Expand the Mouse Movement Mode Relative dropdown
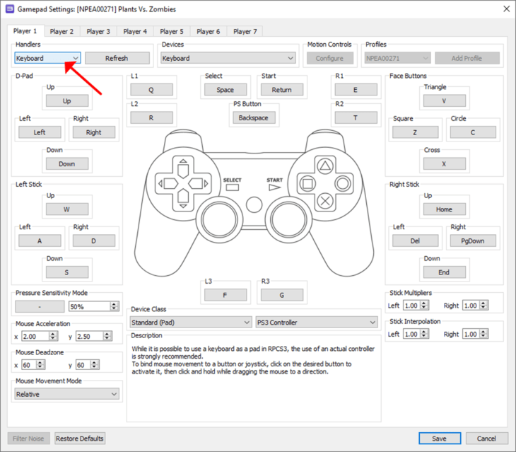The height and width of the screenshot is (452, 516). 67,394
